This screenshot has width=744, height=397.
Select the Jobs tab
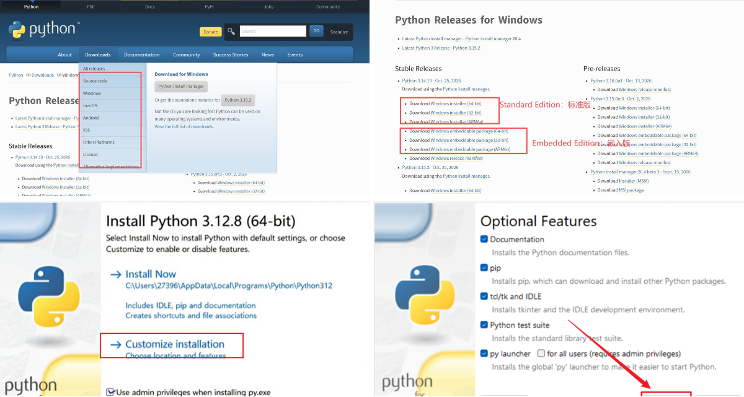[268, 7]
